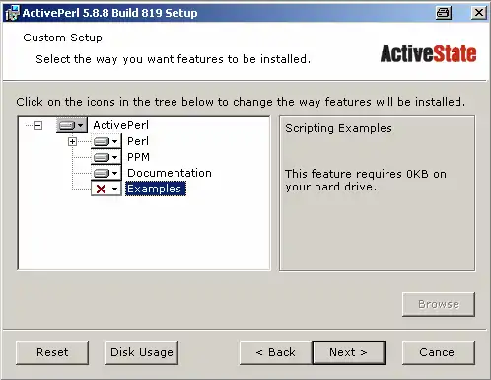Click the Documentation feature drive icon
Screen dimensions: 491x380
point(102,173)
